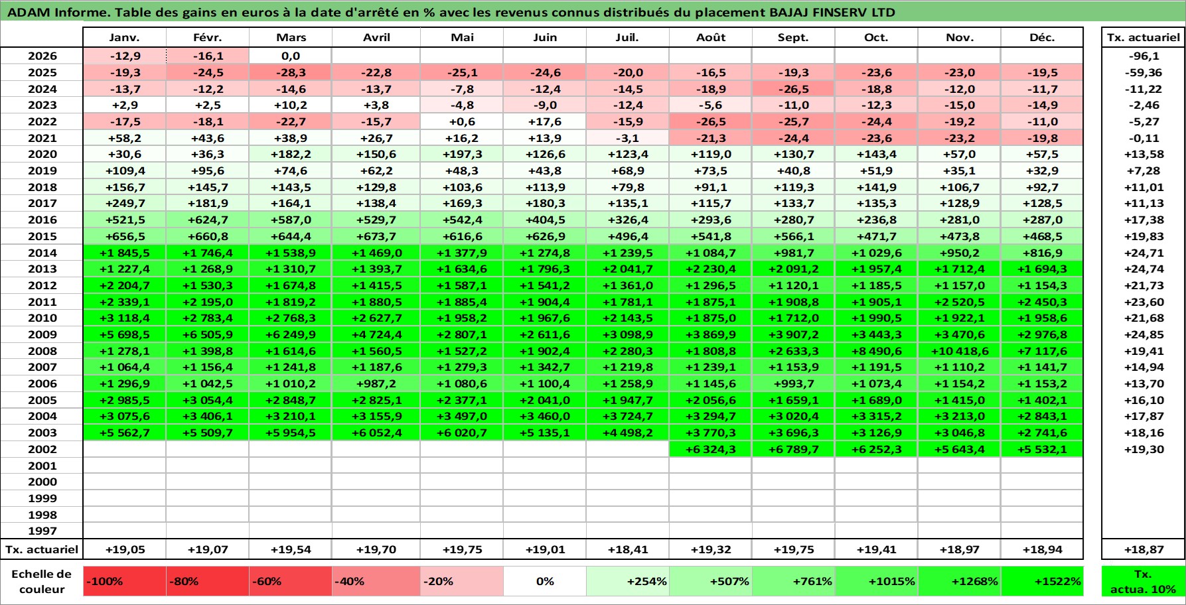The height and width of the screenshot is (605, 1186).
Task: Select the +254% light green scale cell
Action: point(628,581)
